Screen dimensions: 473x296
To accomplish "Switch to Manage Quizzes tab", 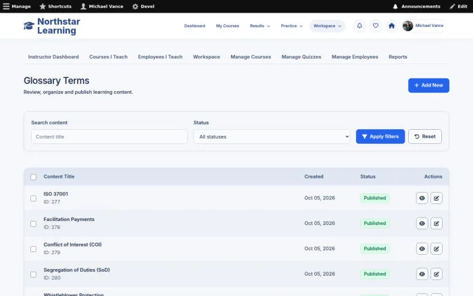I will pos(301,57).
